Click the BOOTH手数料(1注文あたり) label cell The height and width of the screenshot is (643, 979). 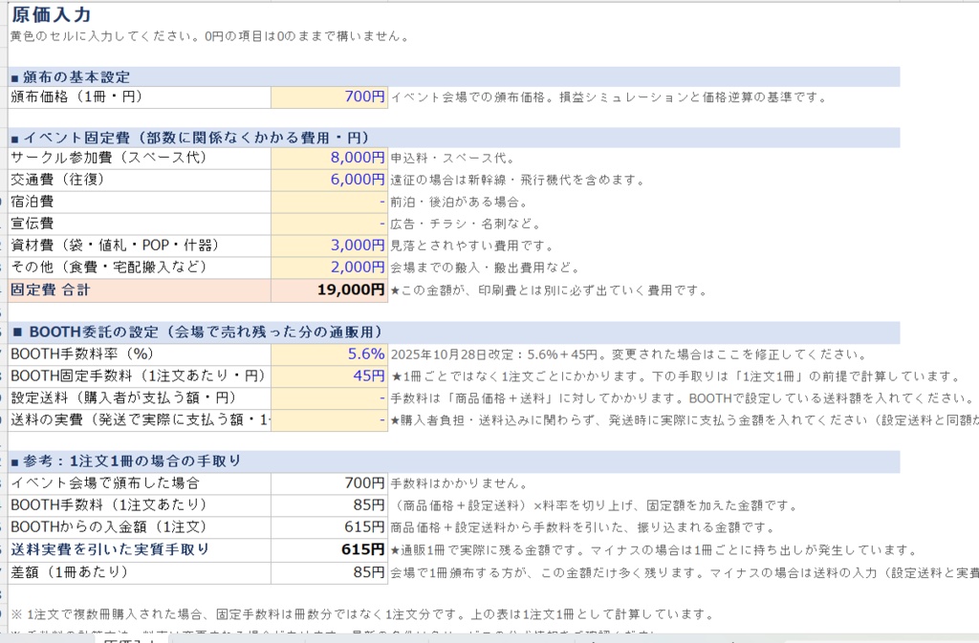coord(140,505)
